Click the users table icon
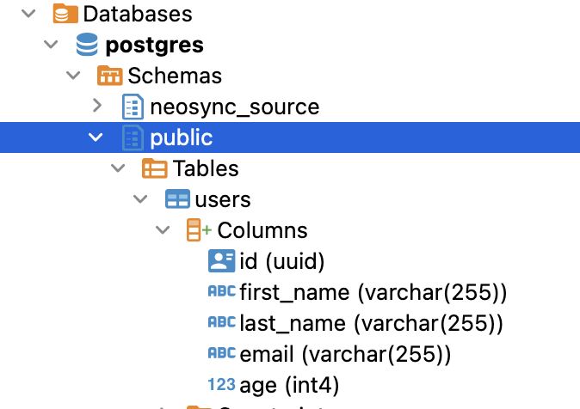 pos(177,199)
